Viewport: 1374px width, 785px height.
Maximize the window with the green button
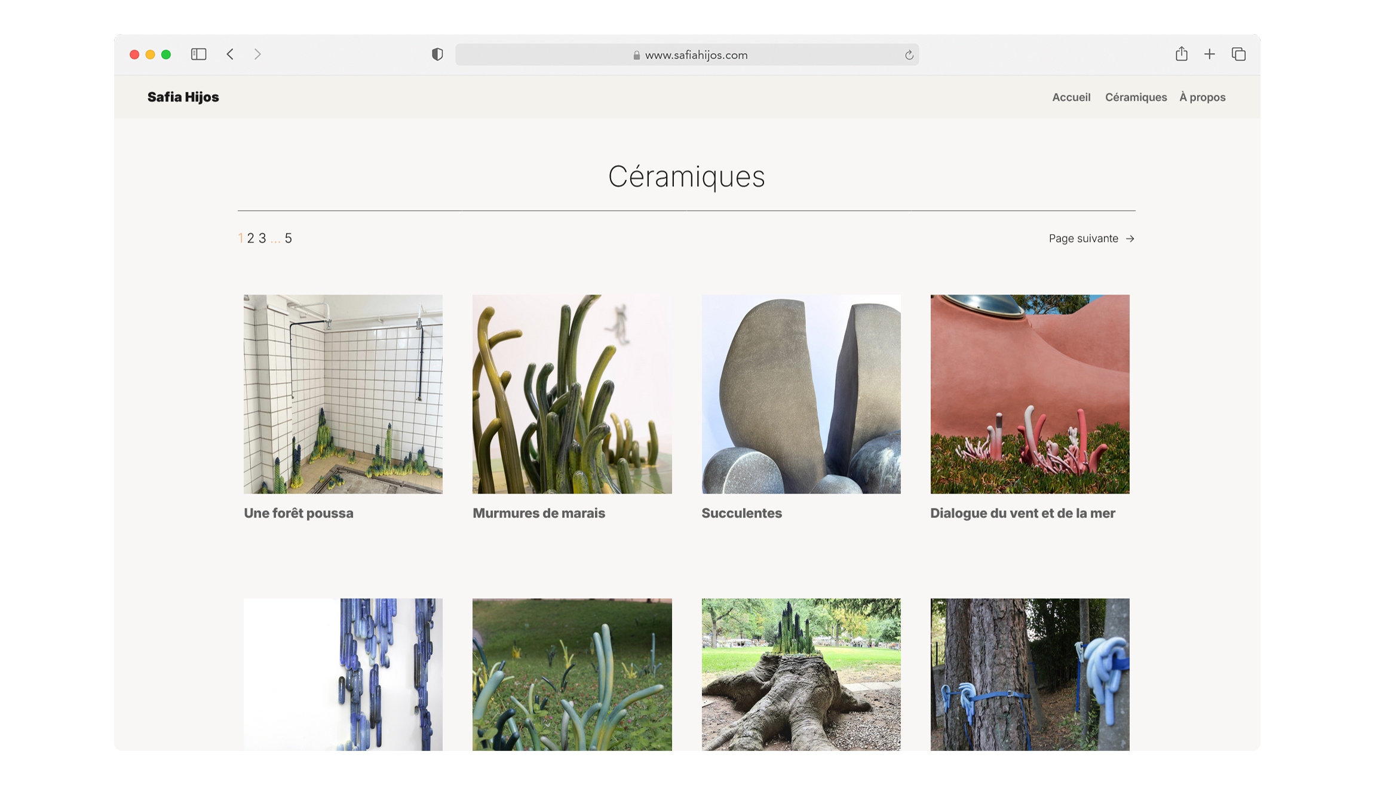(166, 54)
